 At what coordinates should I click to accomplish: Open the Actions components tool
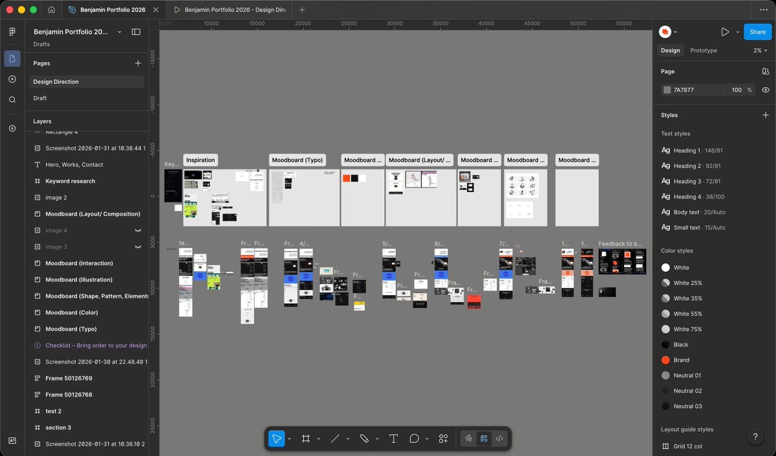click(444, 439)
